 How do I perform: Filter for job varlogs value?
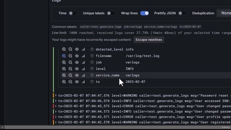[64, 62]
